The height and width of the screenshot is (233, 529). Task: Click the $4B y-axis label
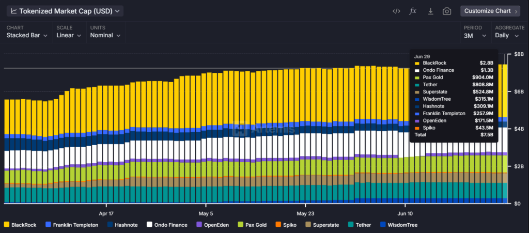(519, 129)
